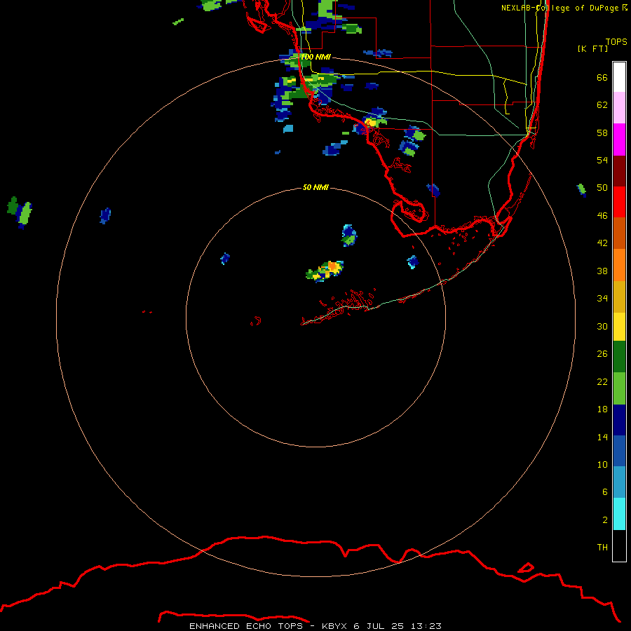Click the legend value '10'
The width and height of the screenshot is (631, 631).
tap(602, 464)
